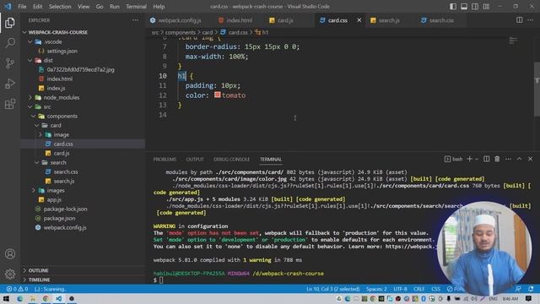
Task: Split the editor to the right
Action: click(x=520, y=20)
